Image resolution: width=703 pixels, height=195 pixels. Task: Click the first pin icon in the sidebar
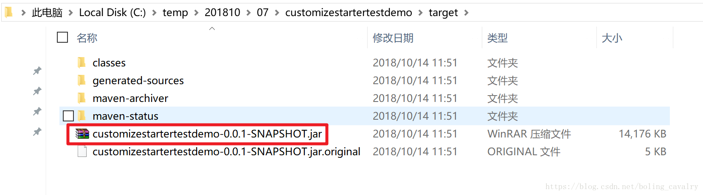point(37,71)
